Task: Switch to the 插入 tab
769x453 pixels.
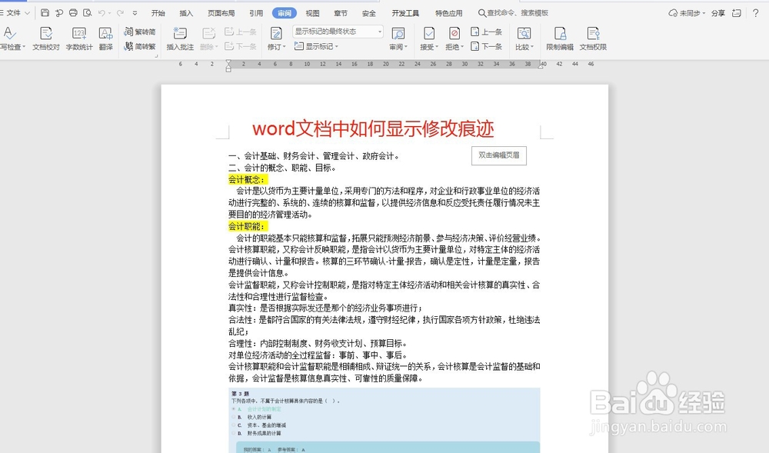Action: click(186, 13)
